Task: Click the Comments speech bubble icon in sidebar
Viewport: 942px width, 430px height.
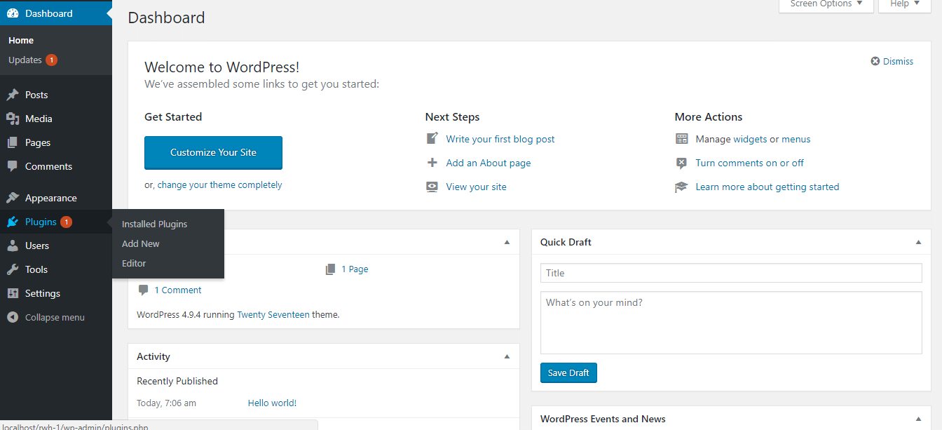Action: pos(13,166)
